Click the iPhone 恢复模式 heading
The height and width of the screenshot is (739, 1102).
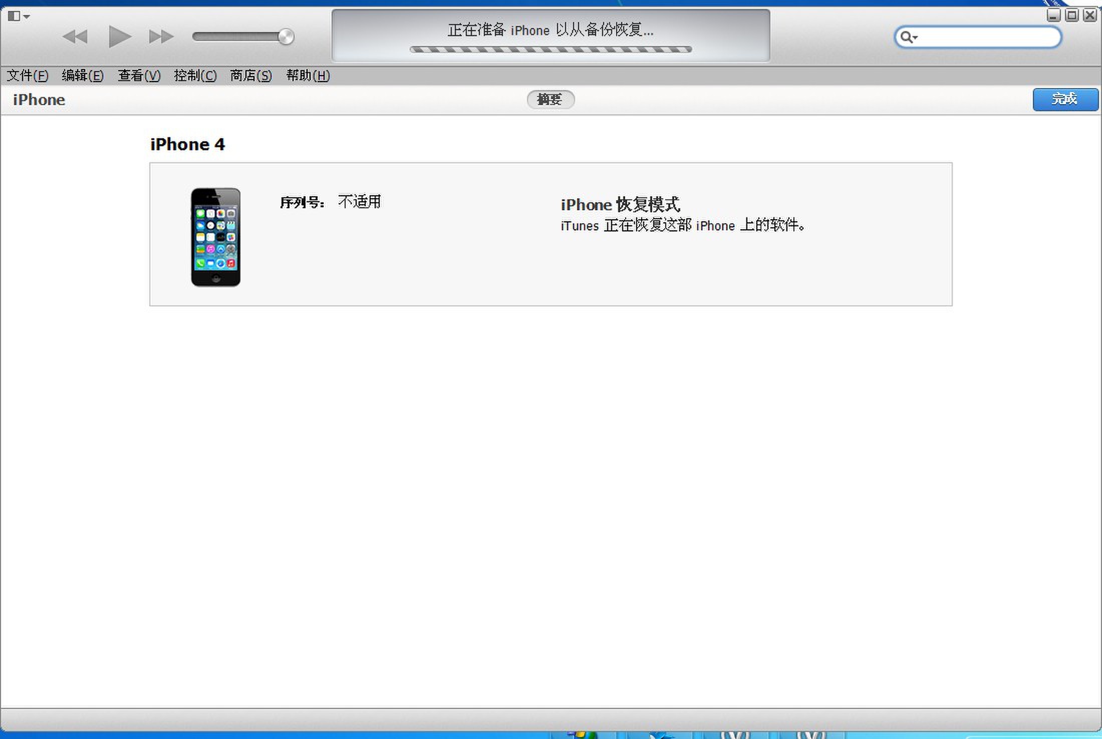pyautogui.click(x=620, y=204)
